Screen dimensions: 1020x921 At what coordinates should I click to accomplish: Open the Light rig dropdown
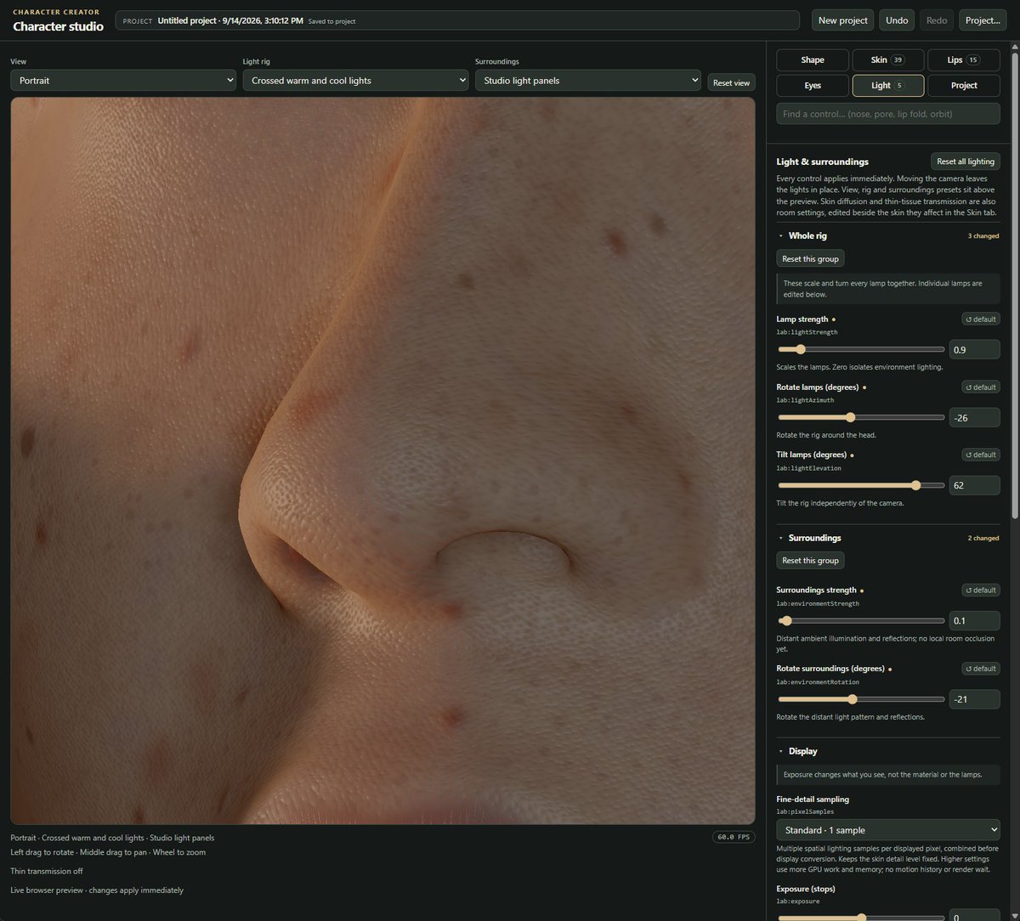point(355,81)
